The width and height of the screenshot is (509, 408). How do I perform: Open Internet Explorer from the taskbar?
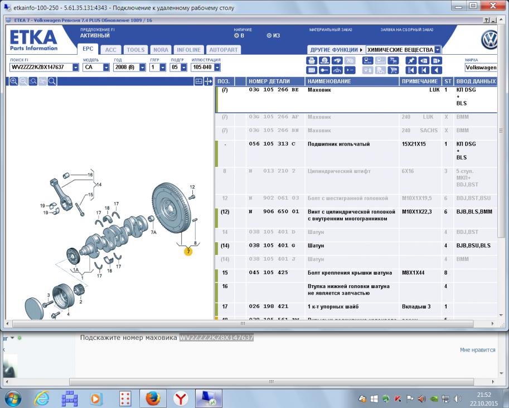tap(42, 399)
